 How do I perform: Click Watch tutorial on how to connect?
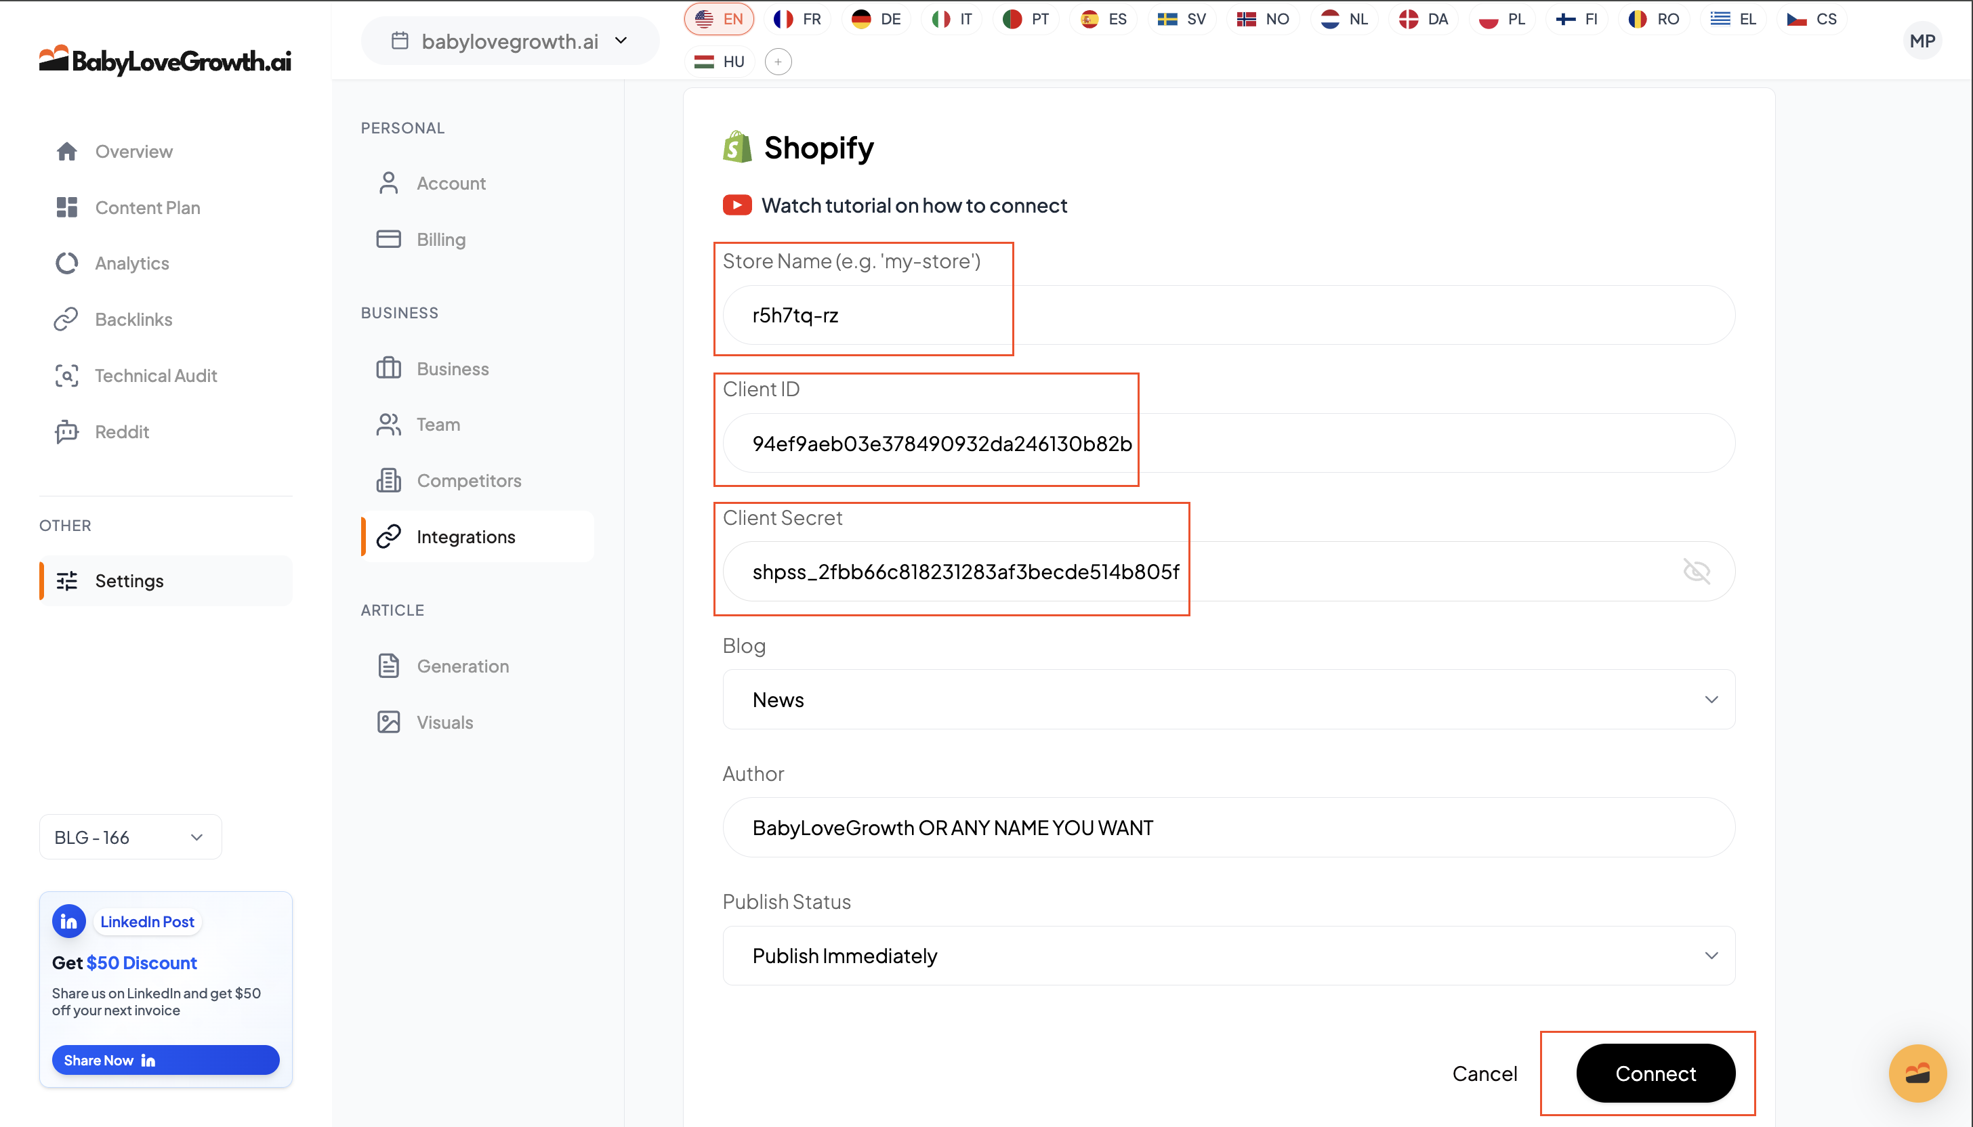(913, 205)
